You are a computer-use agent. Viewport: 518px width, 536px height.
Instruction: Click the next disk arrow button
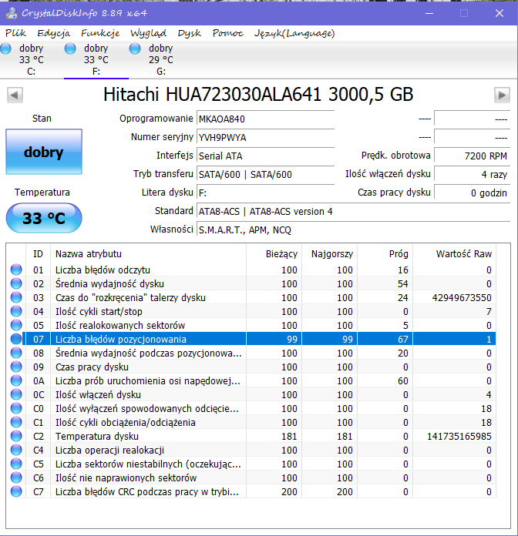(x=502, y=95)
